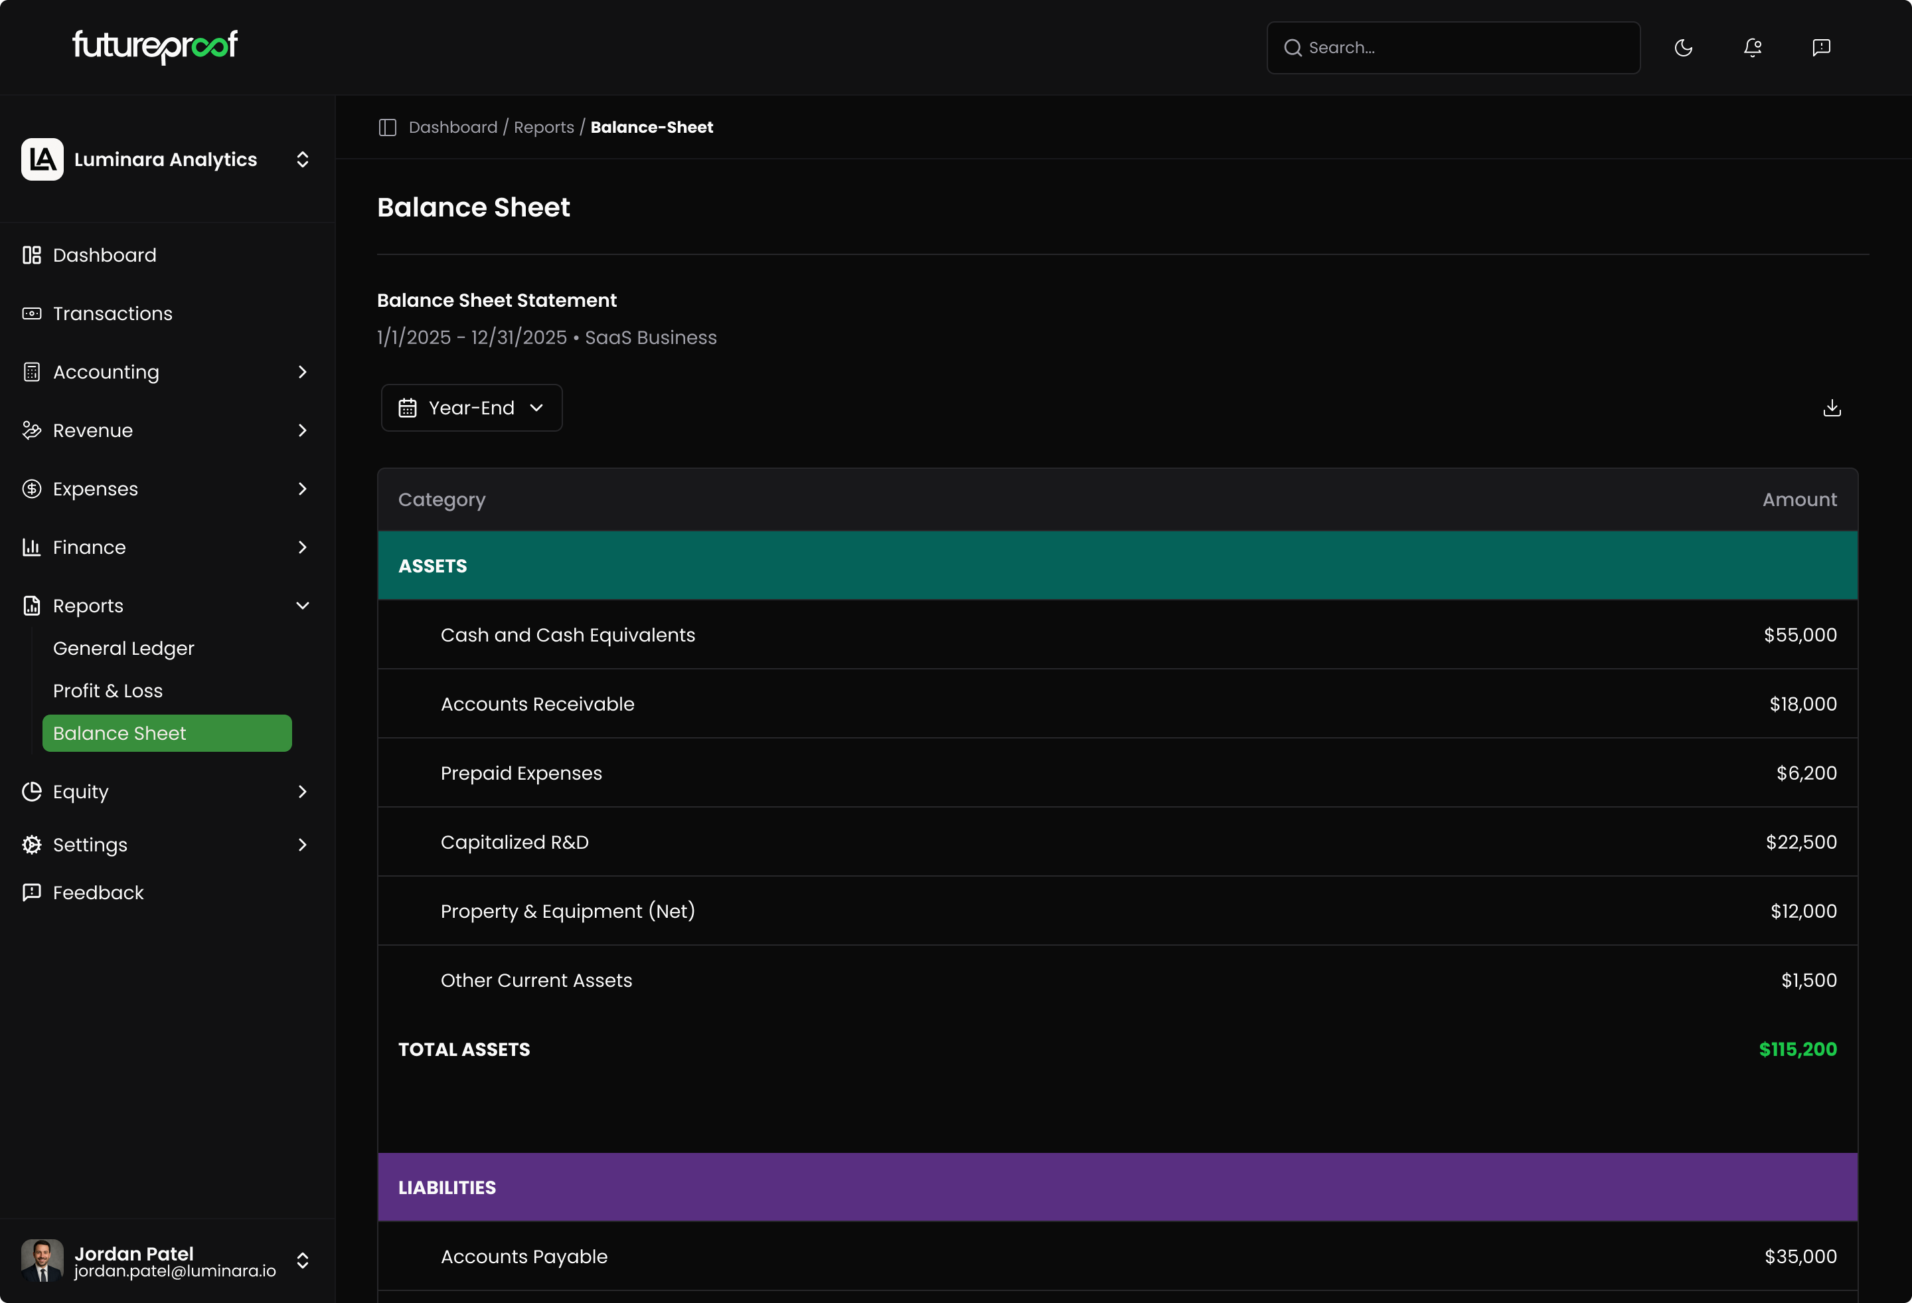Click the Luminara Analytics logo
This screenshot has height=1303, width=1912.
coord(42,159)
